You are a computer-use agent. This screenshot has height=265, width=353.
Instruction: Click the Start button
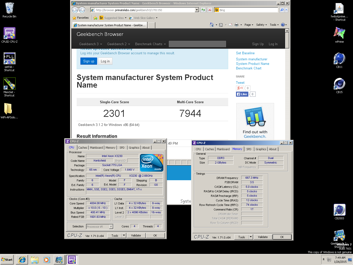click(7, 259)
